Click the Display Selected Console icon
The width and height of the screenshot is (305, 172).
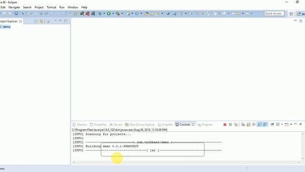point(278,124)
